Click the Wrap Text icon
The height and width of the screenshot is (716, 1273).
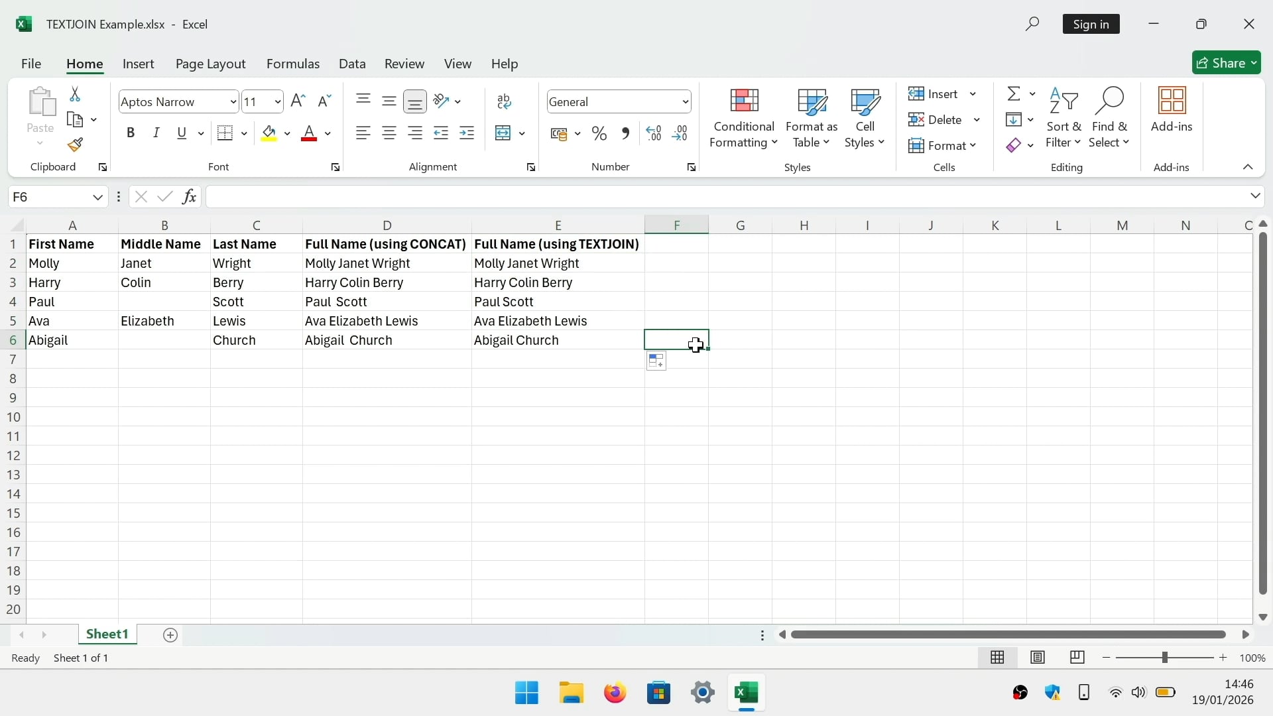click(x=504, y=101)
